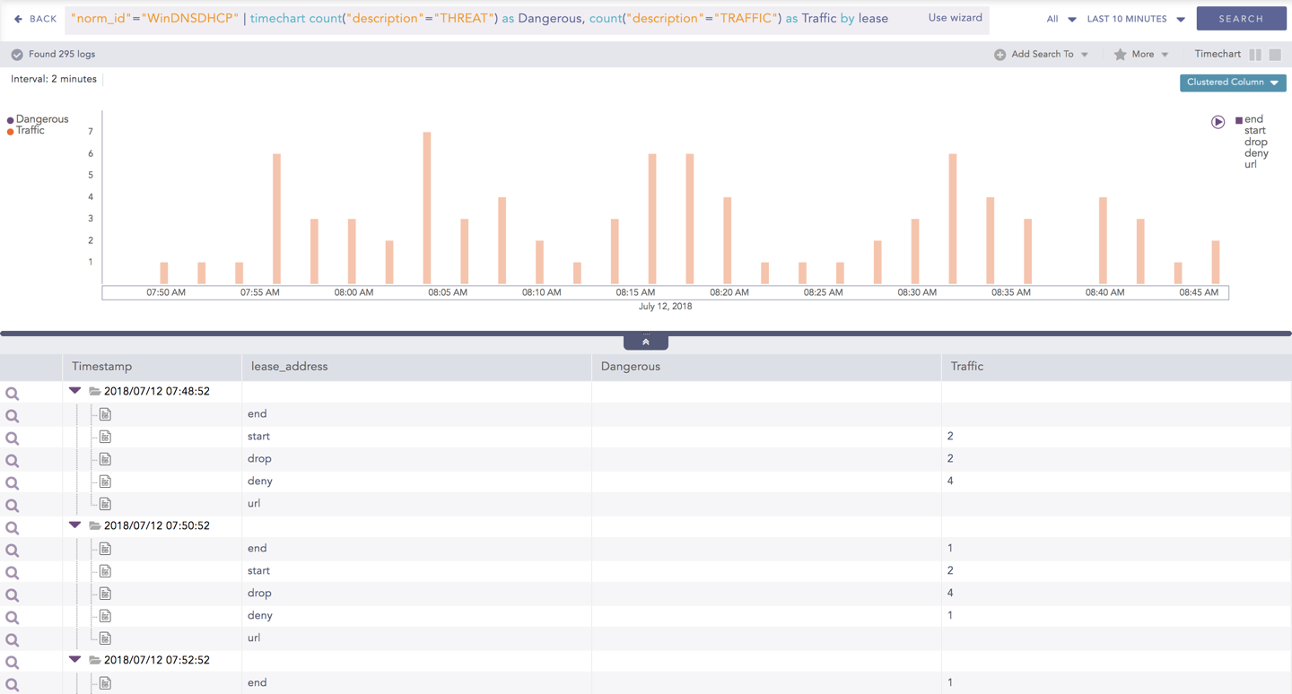The height and width of the screenshot is (694, 1292).
Task: Open search drilldown for the 07:48:52 row
Action: [13, 393]
